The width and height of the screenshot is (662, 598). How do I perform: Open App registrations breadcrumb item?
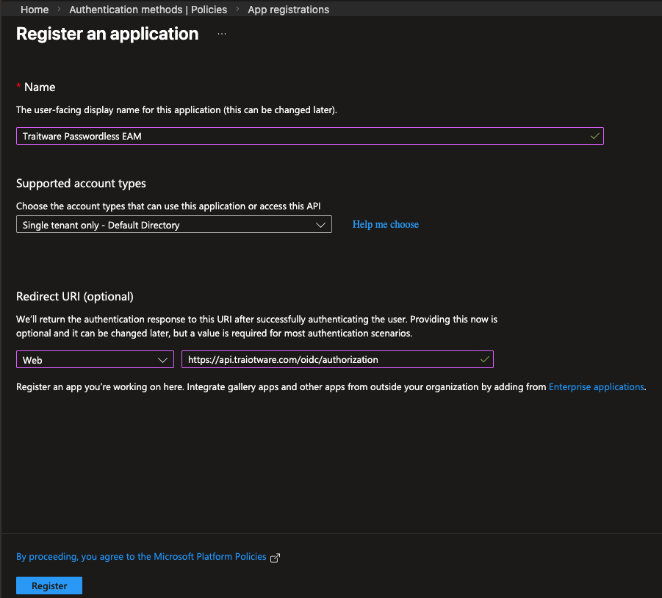(x=288, y=10)
